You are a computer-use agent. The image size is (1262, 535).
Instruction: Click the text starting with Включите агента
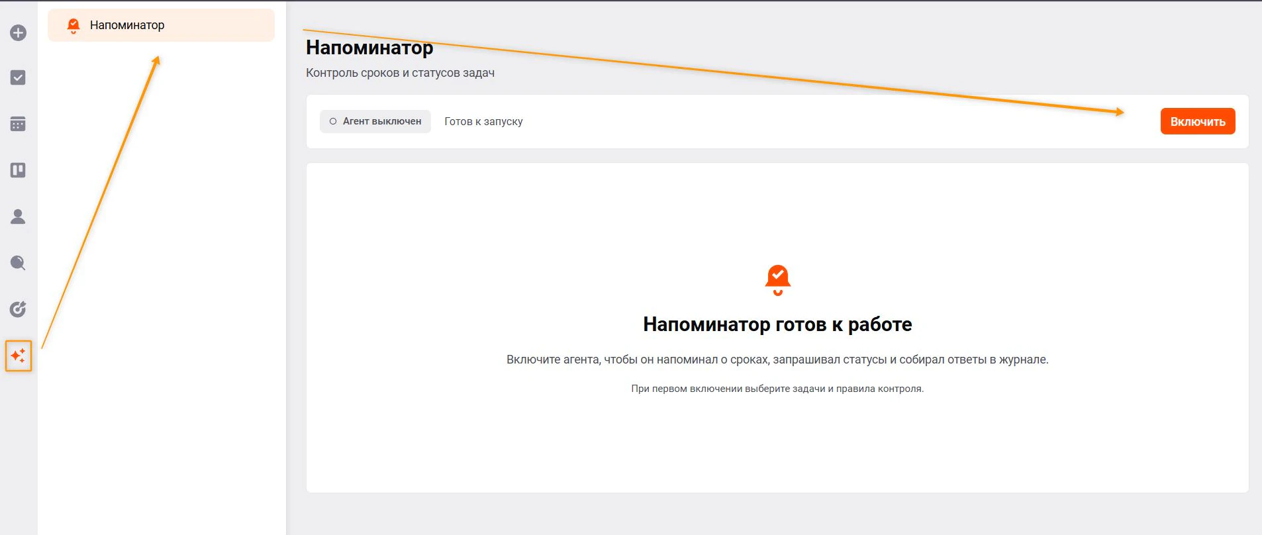pyautogui.click(x=777, y=360)
